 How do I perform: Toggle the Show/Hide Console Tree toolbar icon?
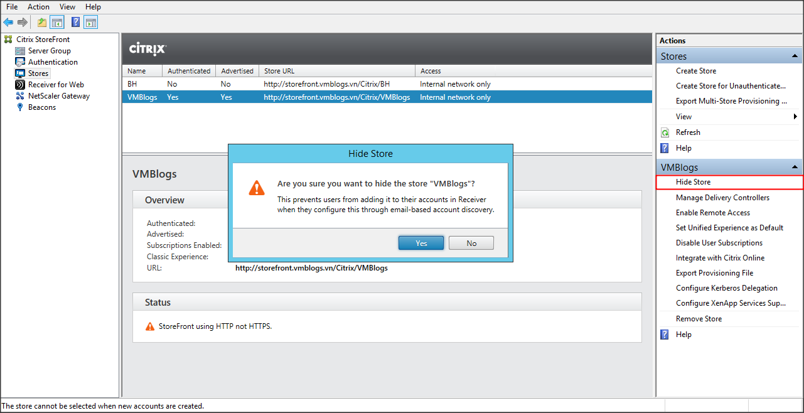[57, 23]
